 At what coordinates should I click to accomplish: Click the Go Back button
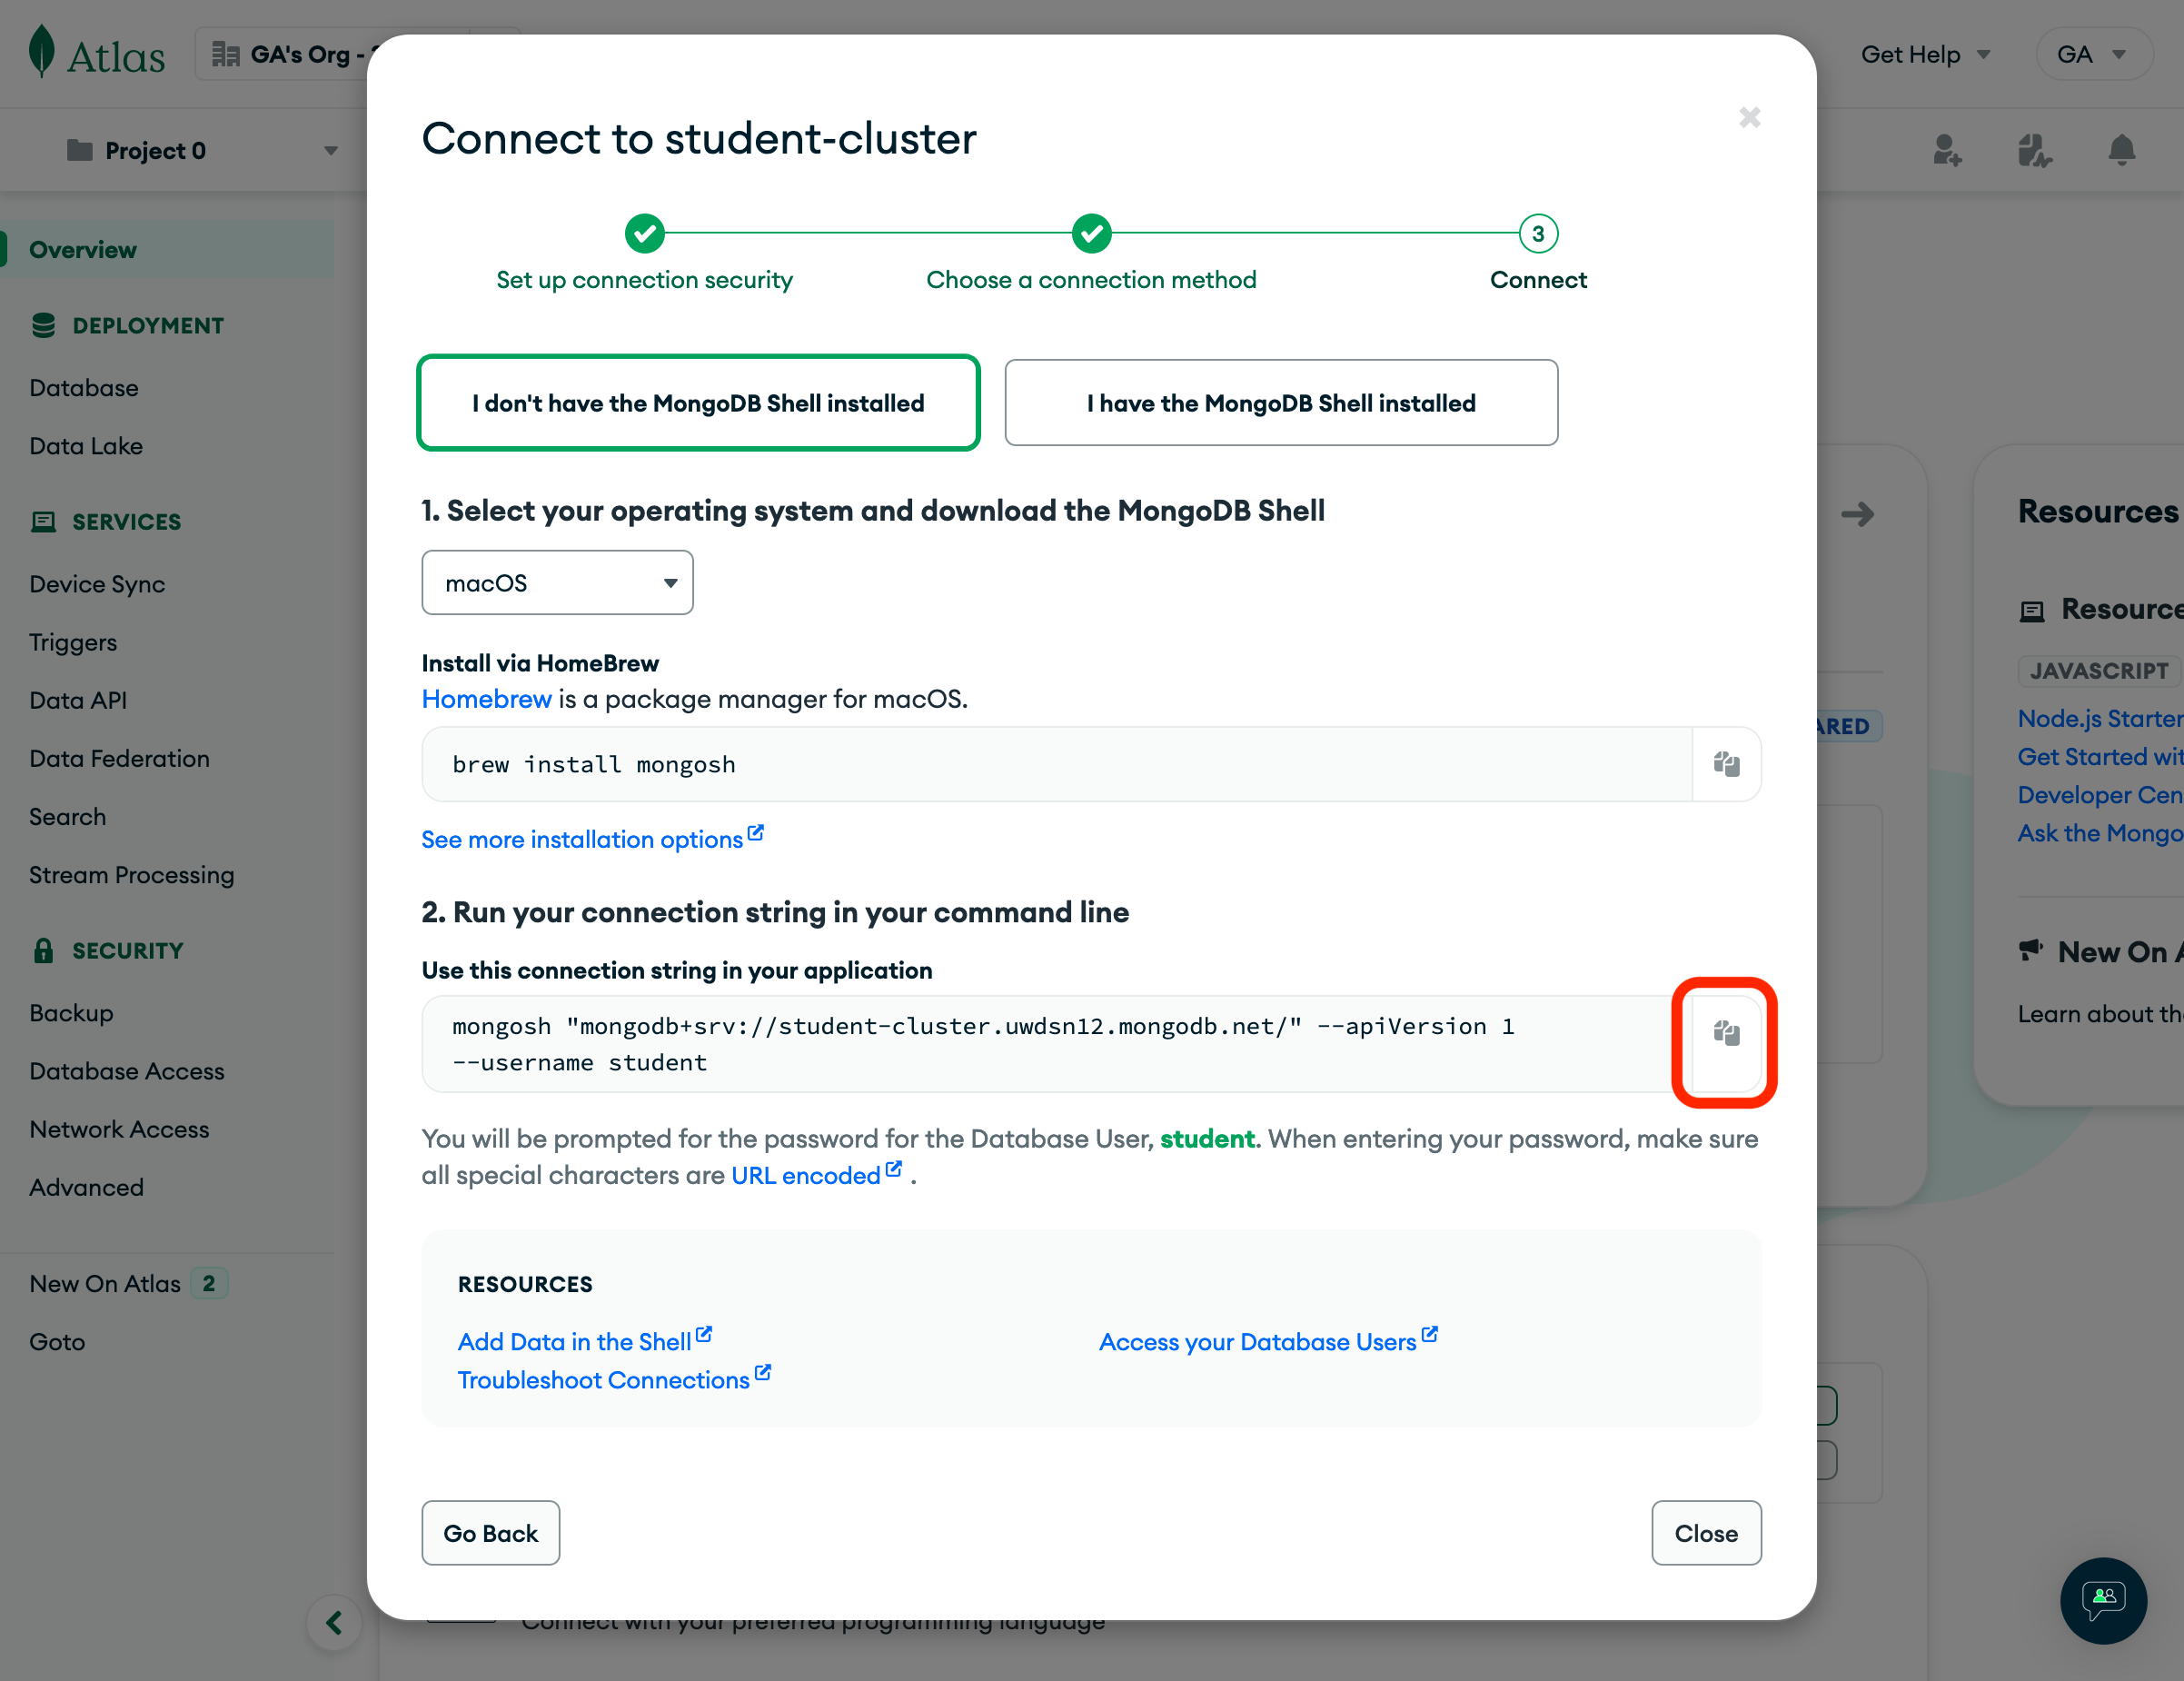(x=490, y=1533)
